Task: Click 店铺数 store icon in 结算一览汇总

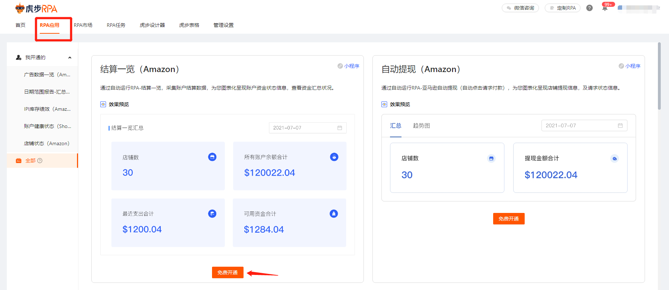Action: [x=212, y=157]
